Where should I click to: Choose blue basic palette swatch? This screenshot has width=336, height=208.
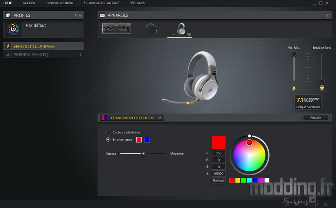click(x=255, y=180)
